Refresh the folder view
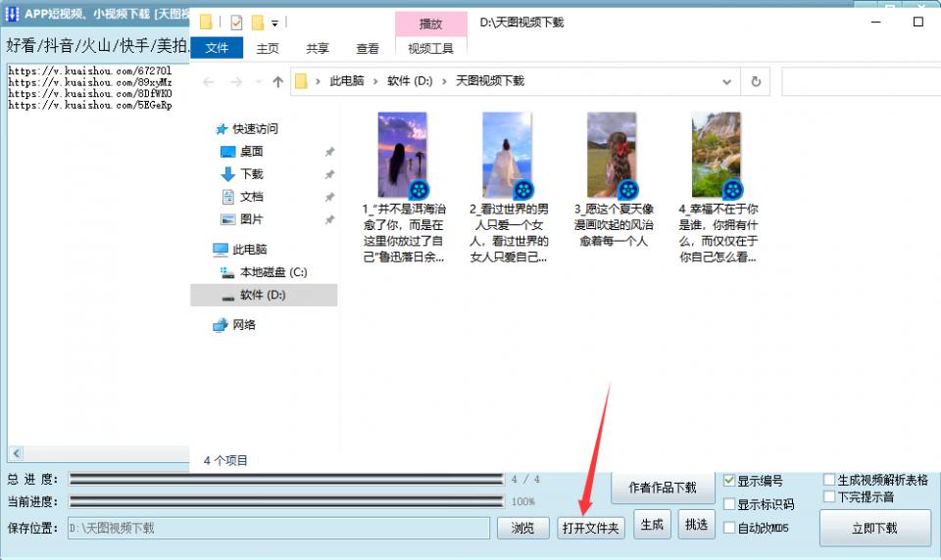Image resolution: width=941 pixels, height=560 pixels. coord(756,81)
